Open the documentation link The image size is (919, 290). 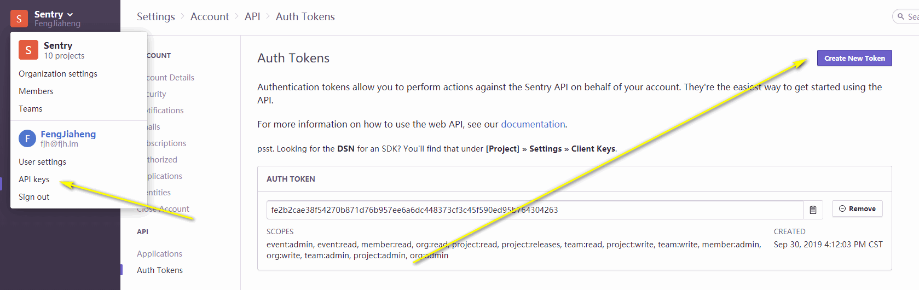533,124
